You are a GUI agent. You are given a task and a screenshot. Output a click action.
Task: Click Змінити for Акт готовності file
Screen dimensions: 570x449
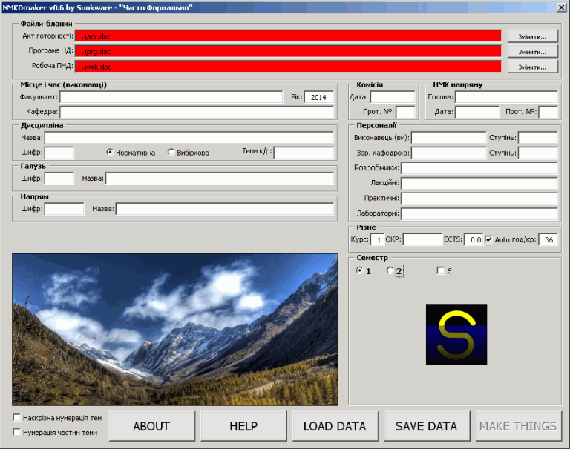click(533, 36)
